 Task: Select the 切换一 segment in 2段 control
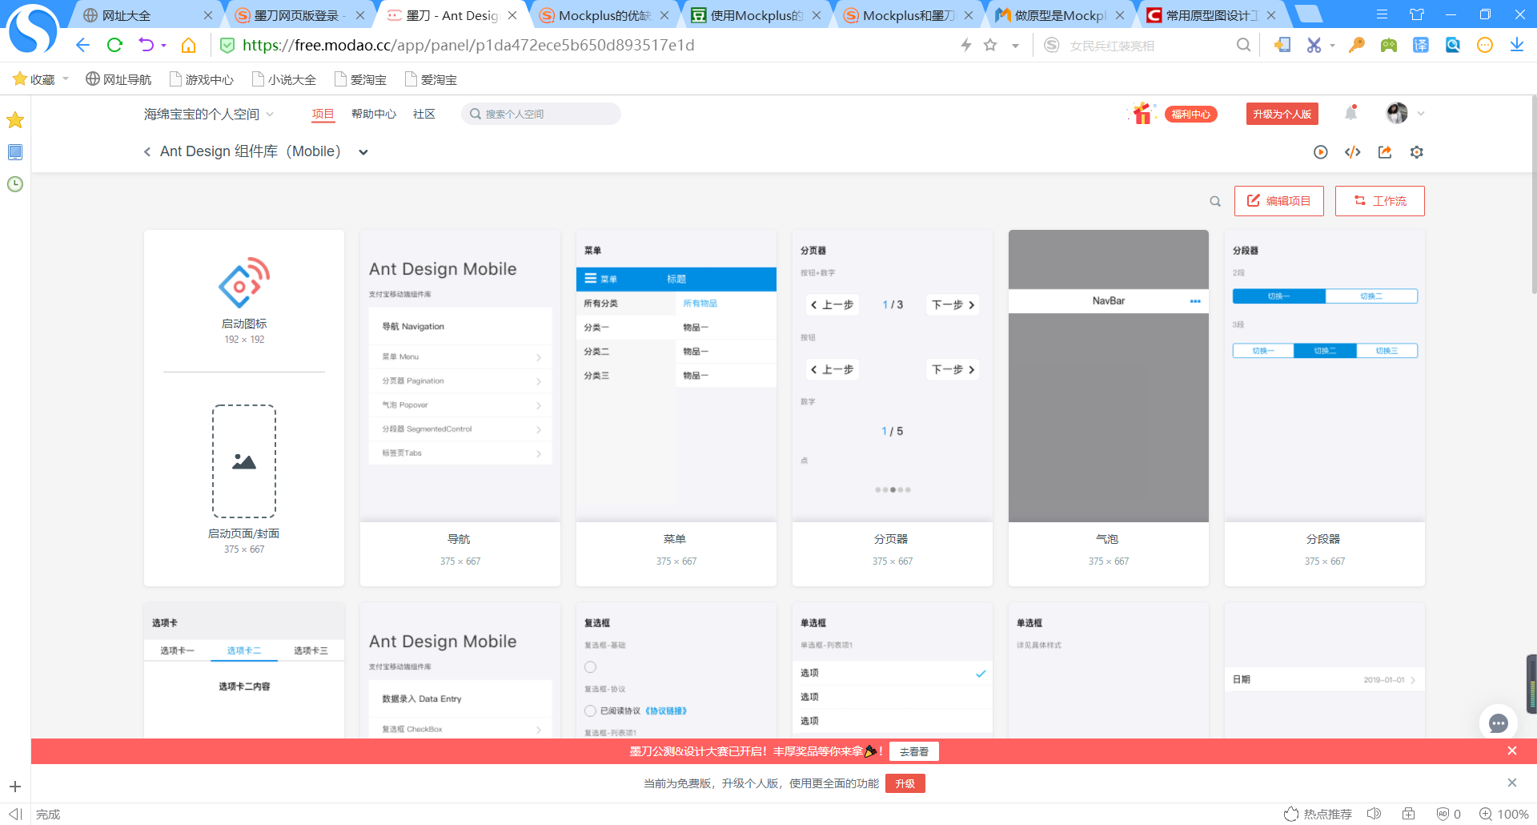1279,296
